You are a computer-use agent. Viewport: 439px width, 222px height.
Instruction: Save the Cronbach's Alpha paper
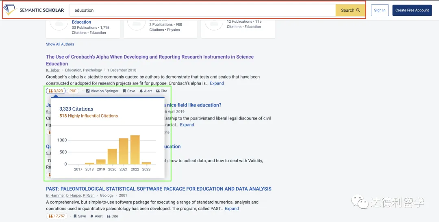[x=129, y=91]
